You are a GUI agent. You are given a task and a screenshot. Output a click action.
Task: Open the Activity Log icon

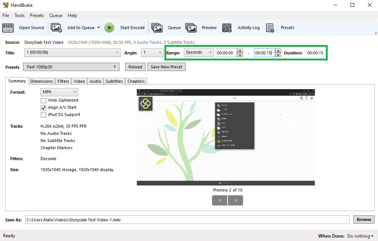click(227, 28)
